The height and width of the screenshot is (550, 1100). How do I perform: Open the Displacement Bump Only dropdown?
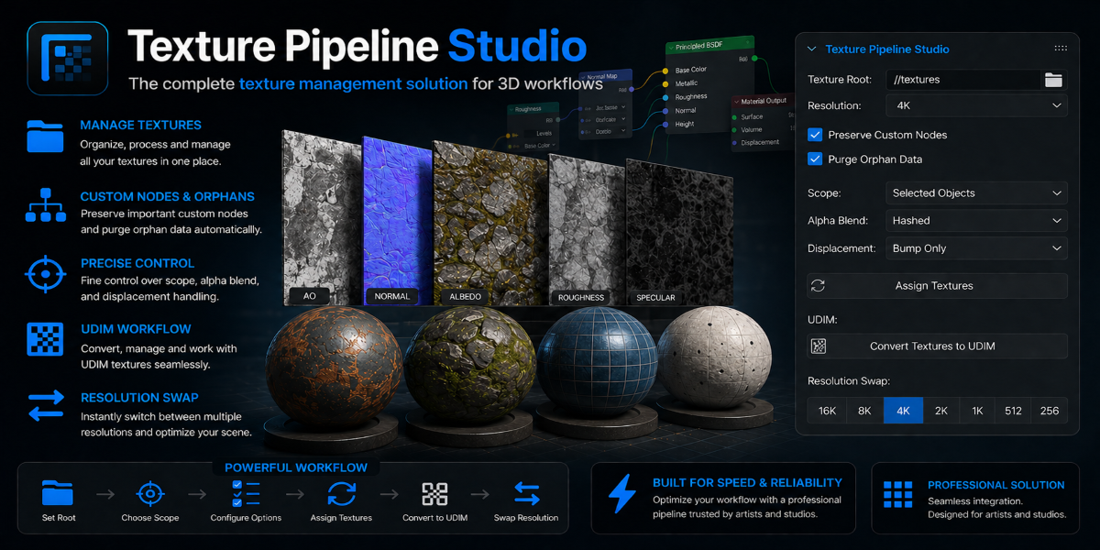[977, 248]
